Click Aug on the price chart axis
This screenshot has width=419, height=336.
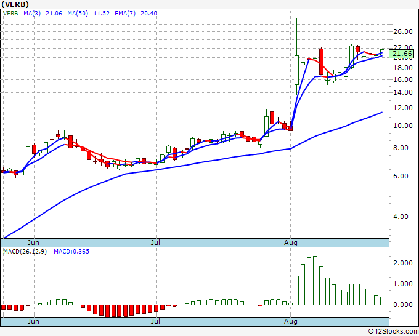(291, 242)
